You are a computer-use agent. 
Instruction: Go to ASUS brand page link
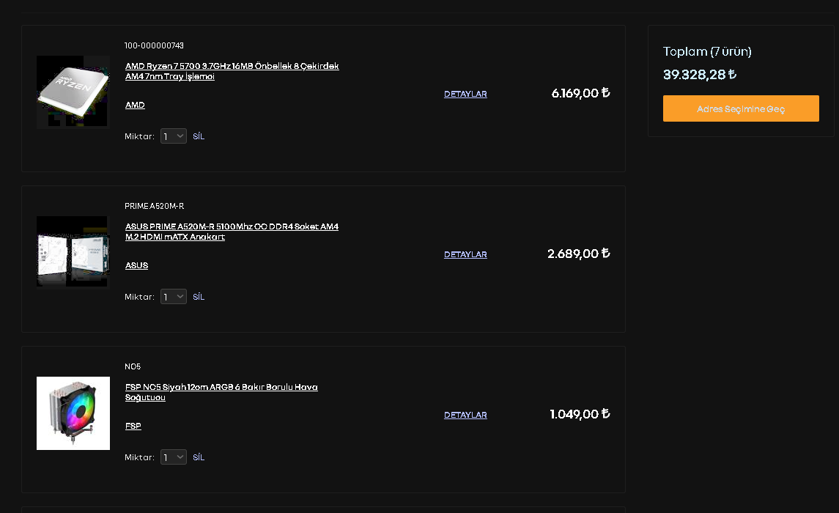click(136, 265)
